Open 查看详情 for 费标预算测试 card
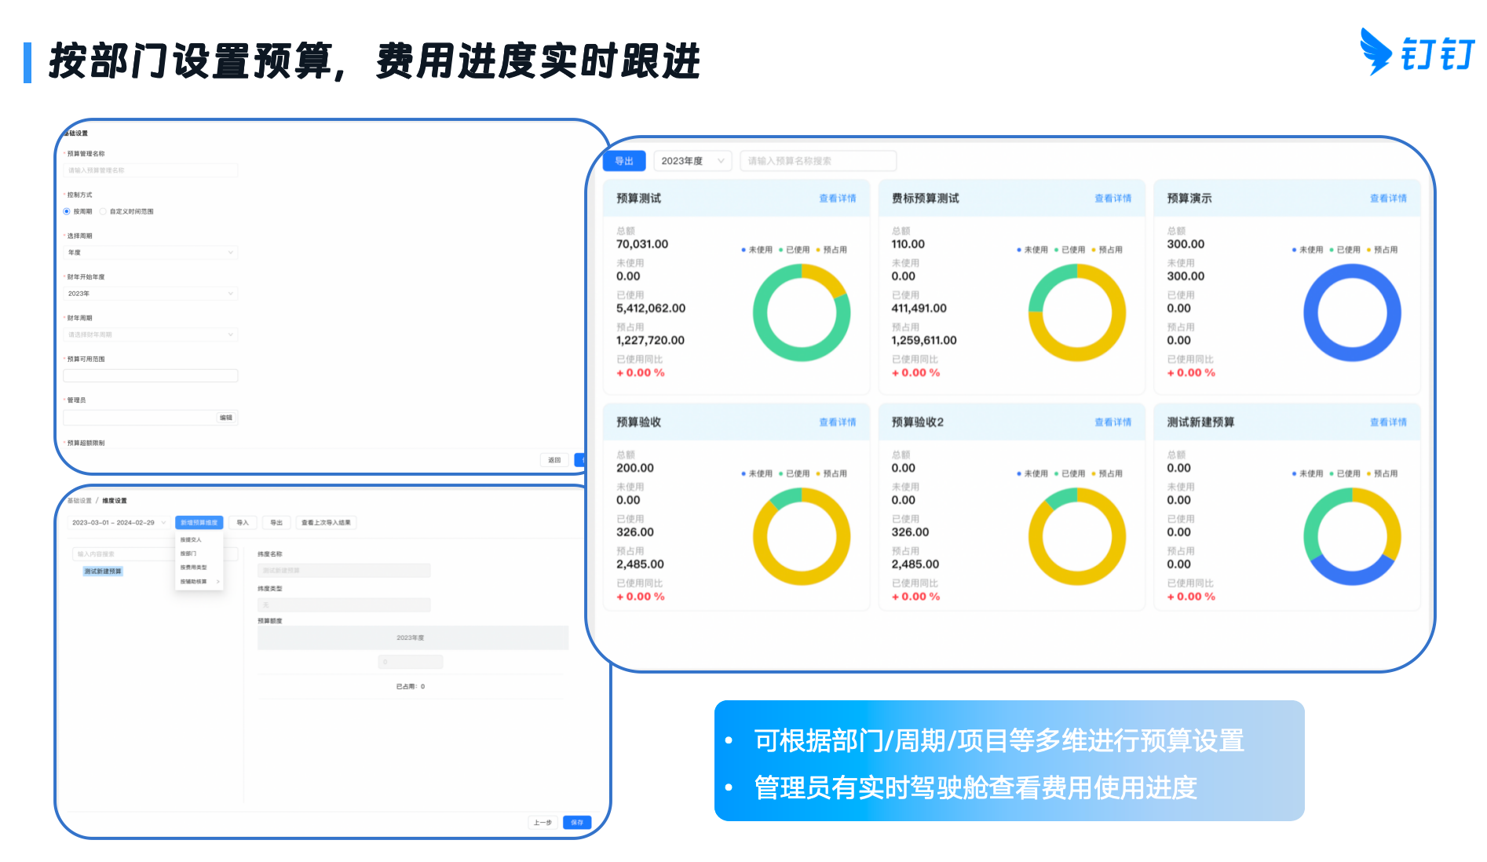Viewport: 1487px width, 862px height. pyautogui.click(x=1113, y=199)
